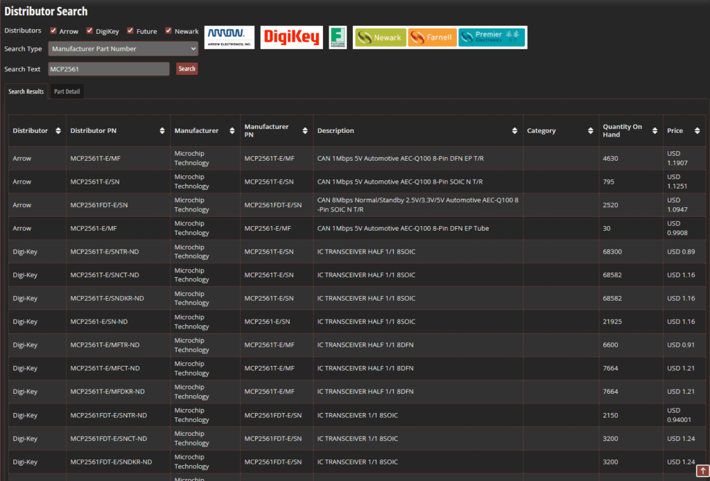
Task: Click the price USD 0.91
Action: 681,345
